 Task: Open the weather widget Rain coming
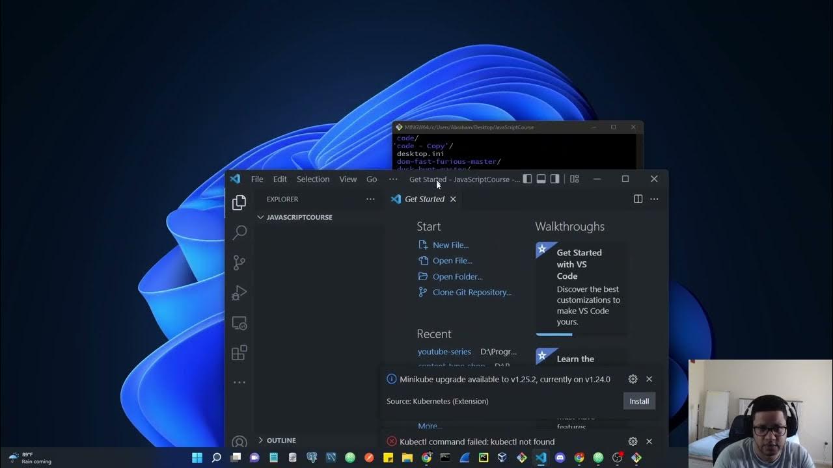[29, 458]
